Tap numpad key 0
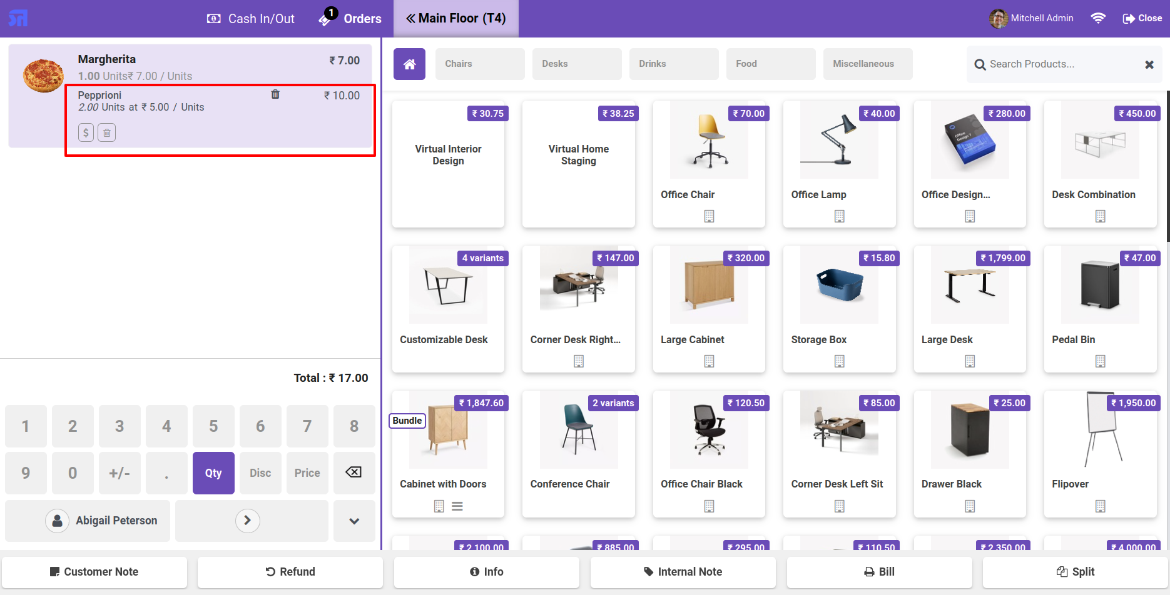Image resolution: width=1170 pixels, height=595 pixels. click(x=73, y=473)
